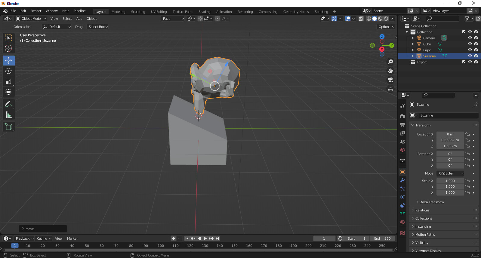Select the Select Box tool
481x258 pixels.
click(x=8, y=38)
